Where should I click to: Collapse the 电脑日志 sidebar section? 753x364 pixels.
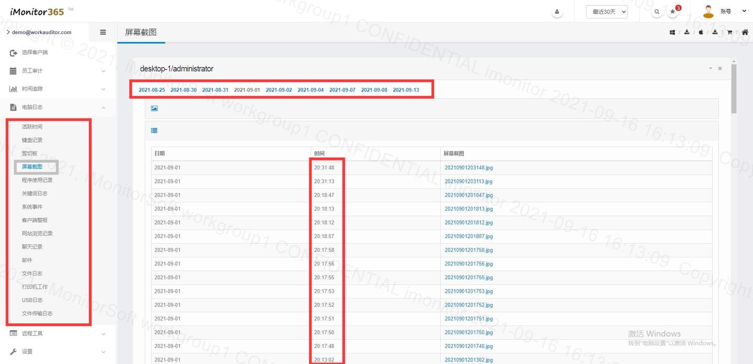click(58, 107)
